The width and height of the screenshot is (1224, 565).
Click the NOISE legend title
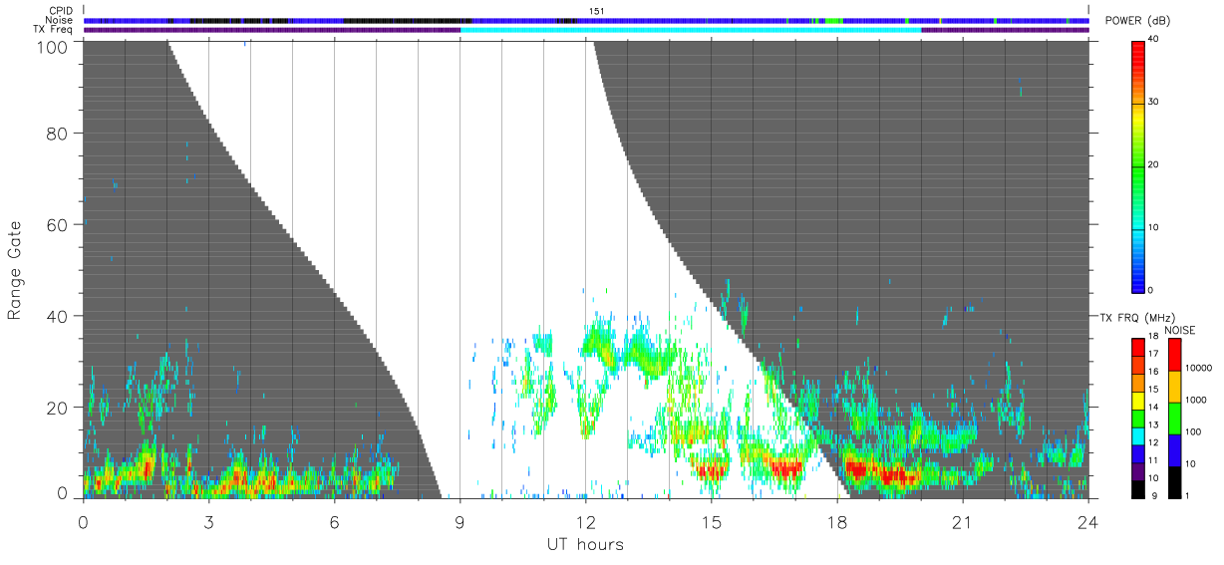tap(1179, 330)
